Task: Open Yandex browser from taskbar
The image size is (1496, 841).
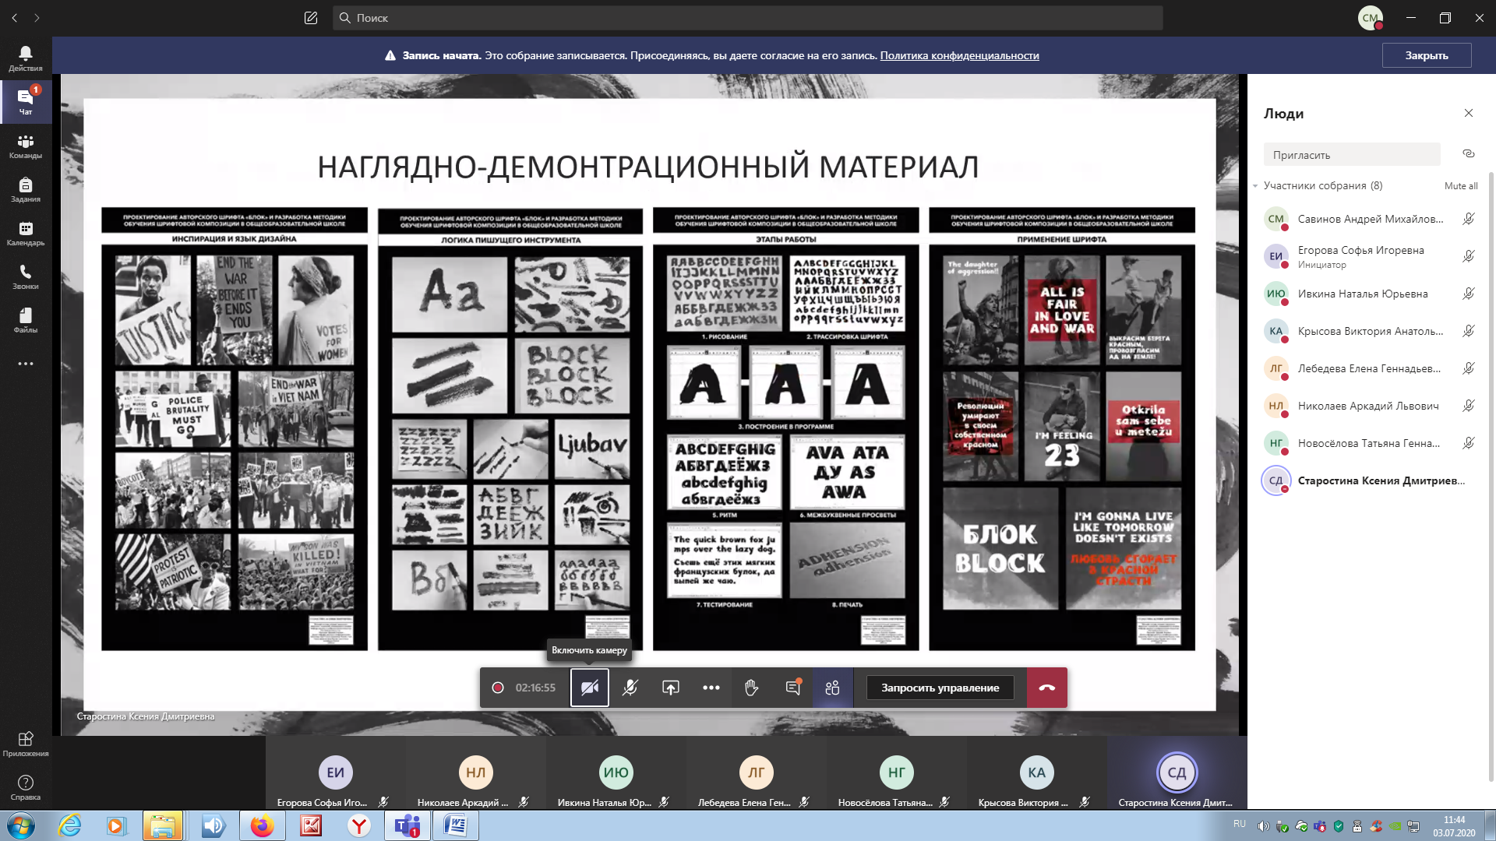Action: (x=359, y=826)
